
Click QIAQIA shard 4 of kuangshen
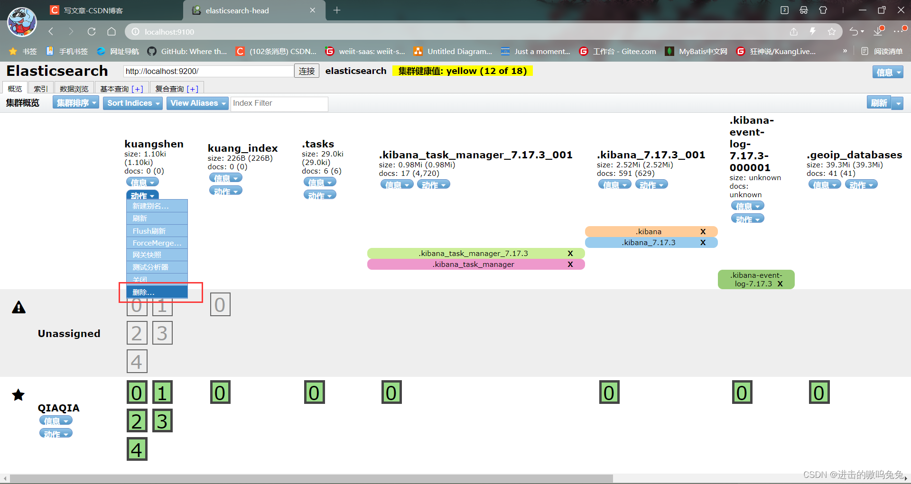coord(137,449)
